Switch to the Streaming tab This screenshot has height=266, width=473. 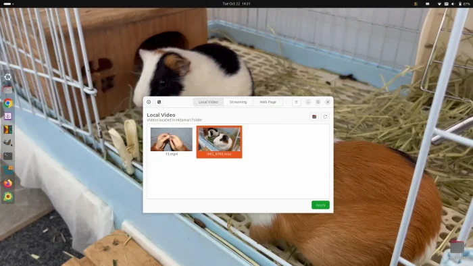[x=238, y=102]
